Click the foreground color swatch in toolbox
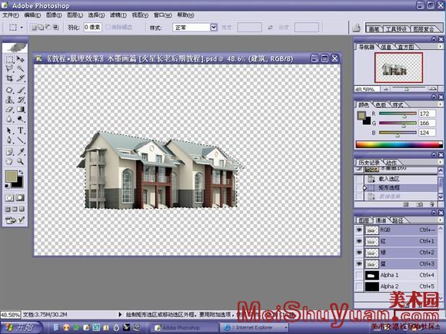This screenshot has width=446, height=334. point(12,176)
